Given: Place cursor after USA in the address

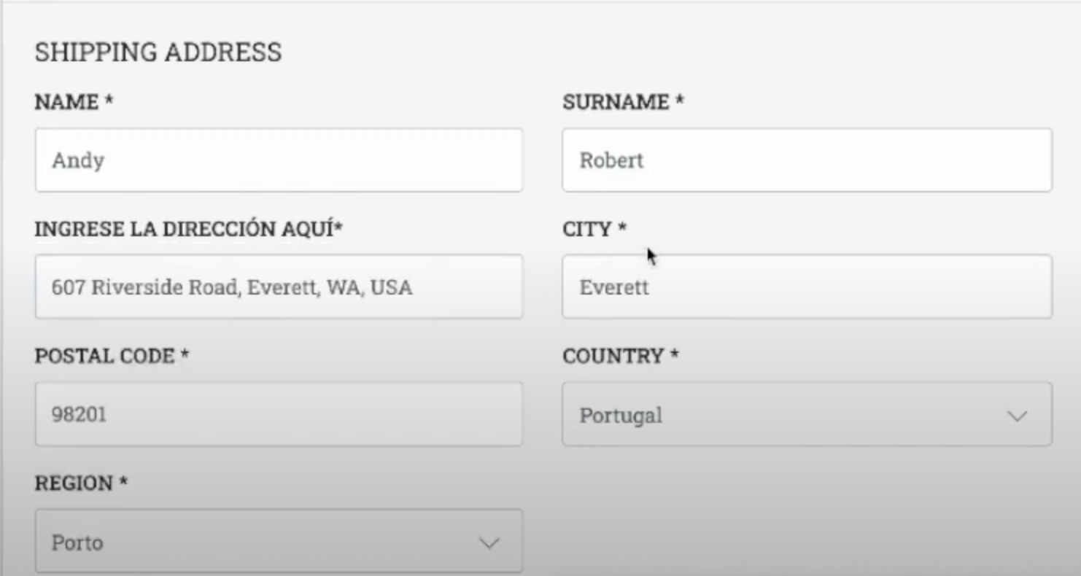Looking at the screenshot, I should [414, 287].
